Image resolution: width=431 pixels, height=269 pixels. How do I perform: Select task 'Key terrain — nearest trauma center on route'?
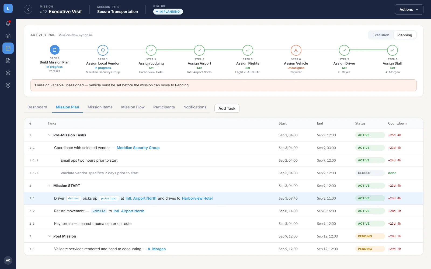coord(93,224)
